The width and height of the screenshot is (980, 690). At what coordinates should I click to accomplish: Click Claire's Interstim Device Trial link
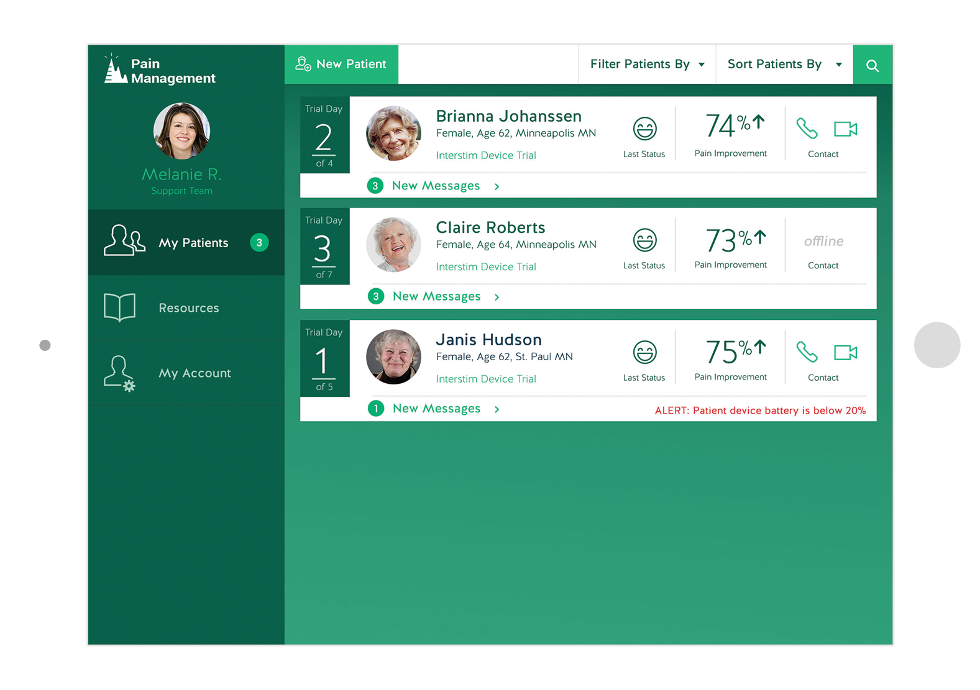(x=486, y=266)
